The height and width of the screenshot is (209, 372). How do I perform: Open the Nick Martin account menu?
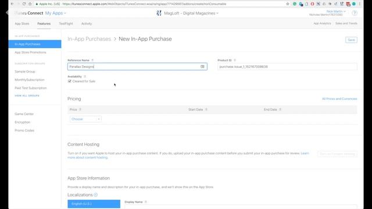coord(336,12)
